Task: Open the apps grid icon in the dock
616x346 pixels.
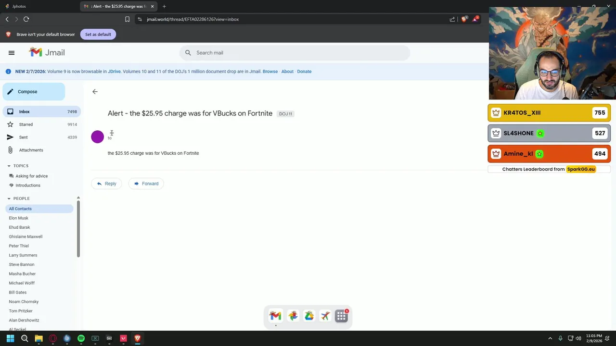Action: point(341,316)
